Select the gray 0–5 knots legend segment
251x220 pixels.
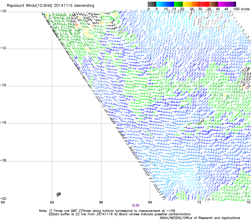[x=152, y=4]
